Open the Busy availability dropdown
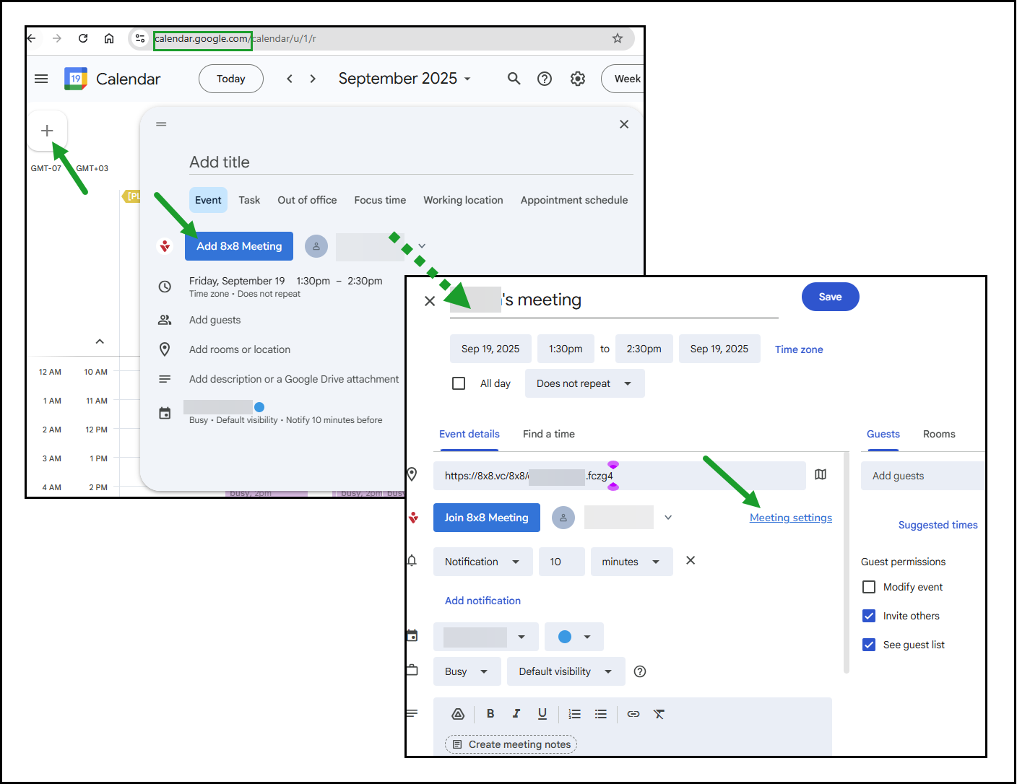 point(466,671)
